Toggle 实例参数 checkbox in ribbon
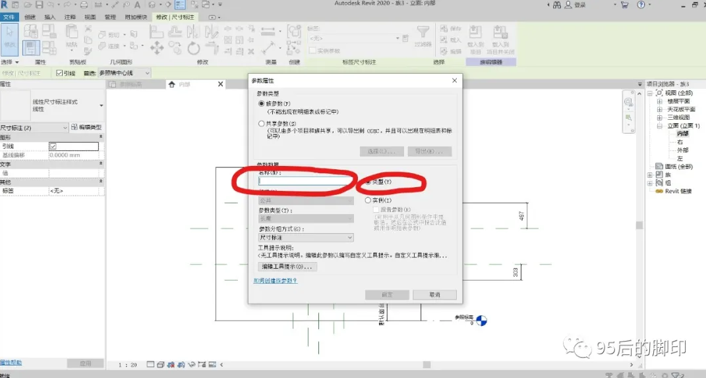 312,51
